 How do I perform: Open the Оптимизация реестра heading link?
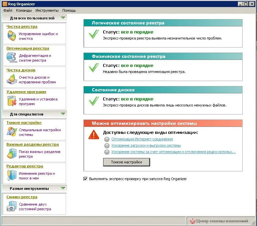tap(28, 48)
